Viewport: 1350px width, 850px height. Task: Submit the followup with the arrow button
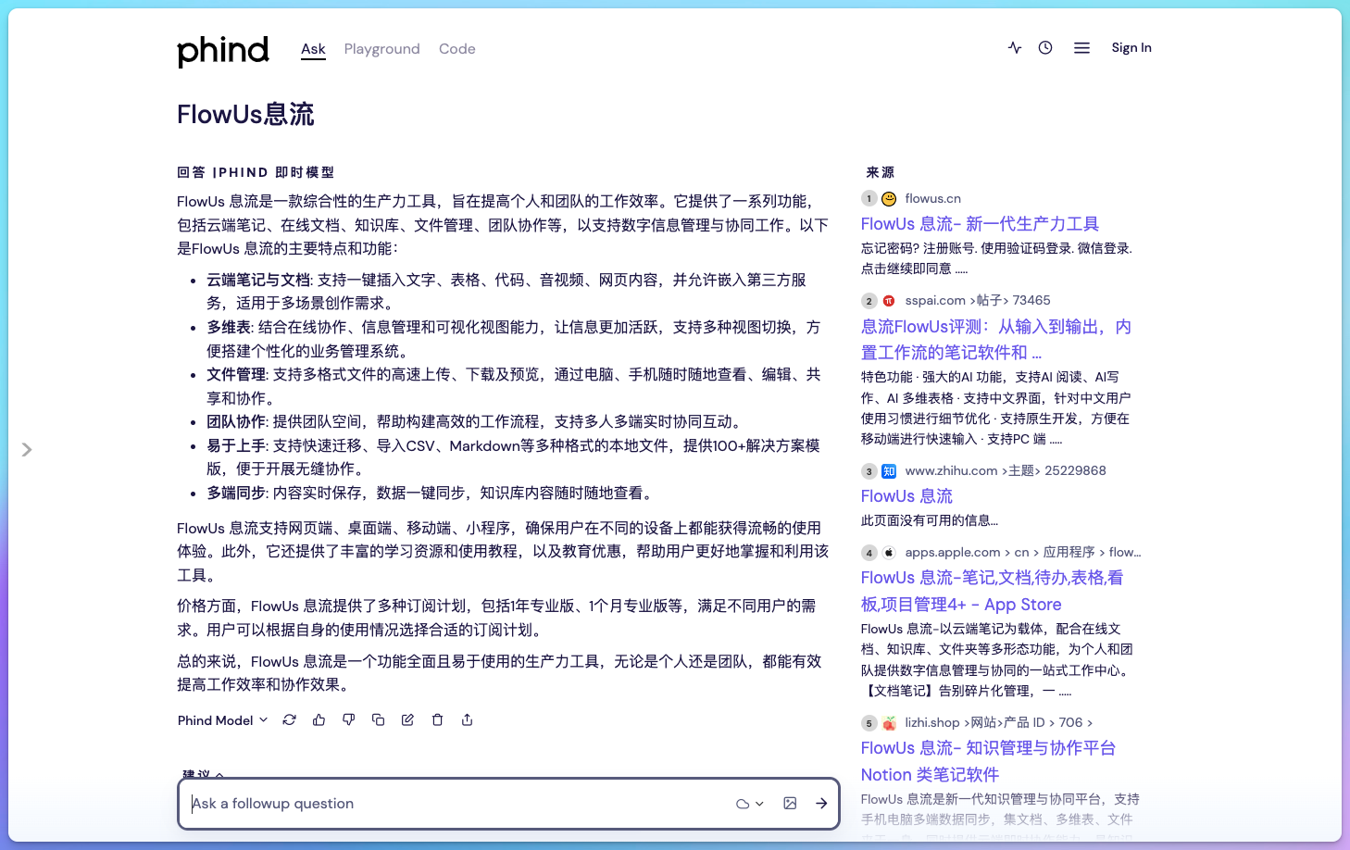(821, 804)
